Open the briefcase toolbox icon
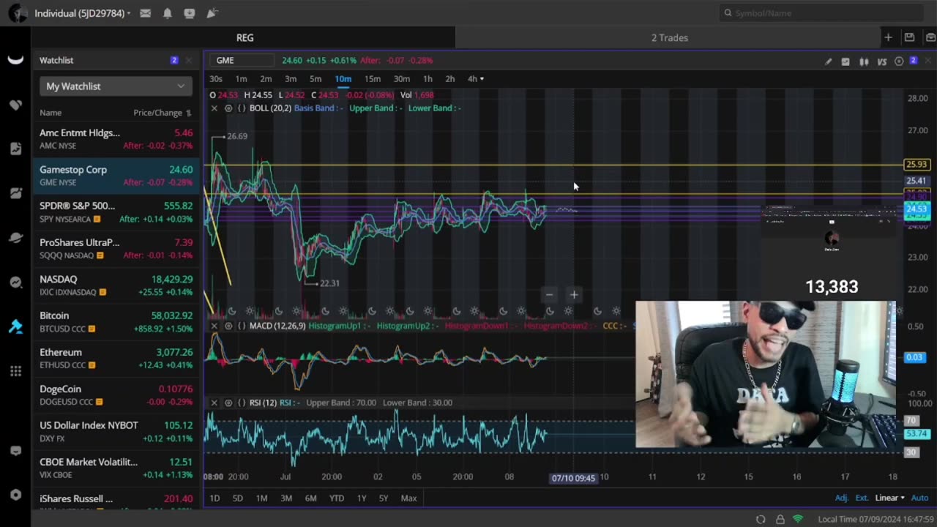The height and width of the screenshot is (527, 937). pos(930,37)
